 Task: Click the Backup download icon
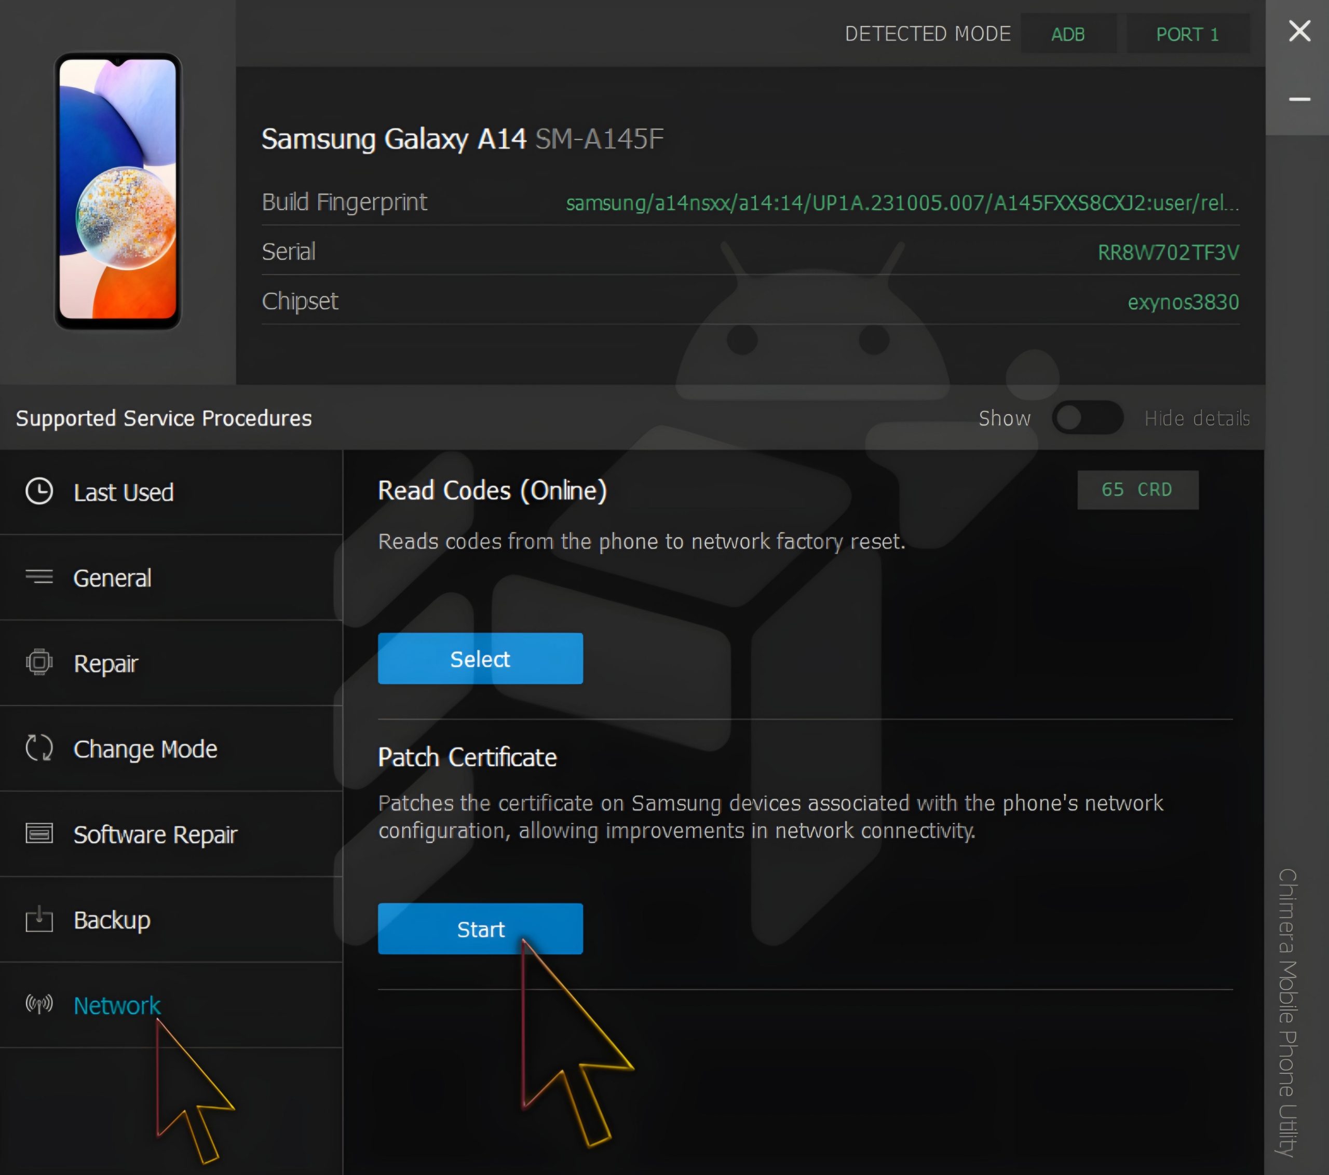click(39, 919)
